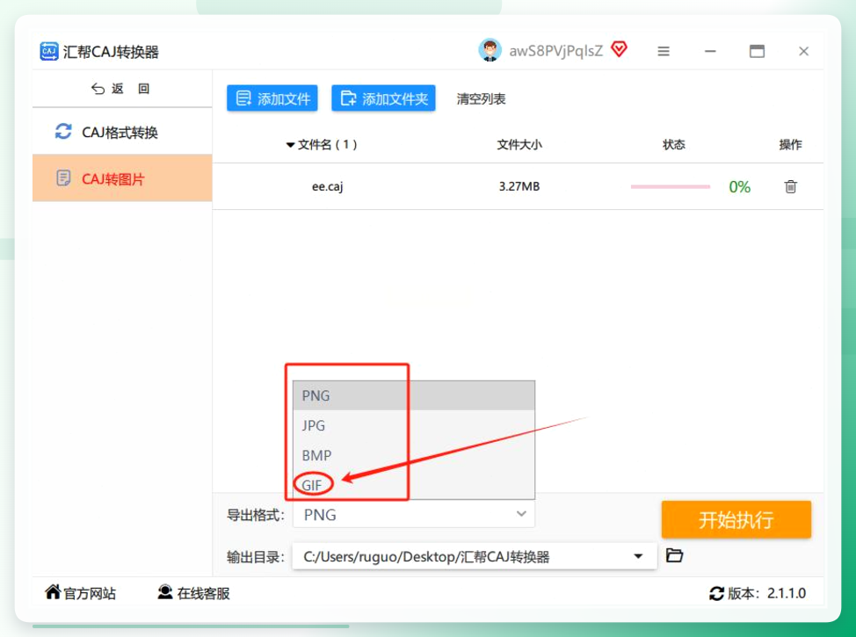Collapse the 文件名 column sort arrow
The width and height of the screenshot is (856, 637).
click(x=290, y=145)
